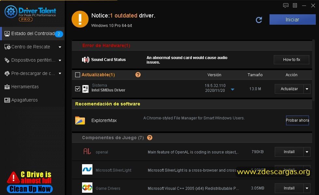Click the Microsoft.SilverLight name text
319x195 pixels.
pos(113,170)
